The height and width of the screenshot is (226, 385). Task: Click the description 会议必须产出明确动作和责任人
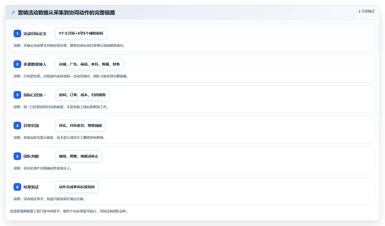[x=43, y=168]
